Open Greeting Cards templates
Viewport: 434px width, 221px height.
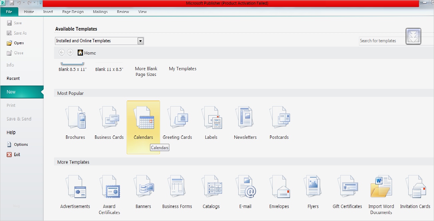click(x=177, y=123)
